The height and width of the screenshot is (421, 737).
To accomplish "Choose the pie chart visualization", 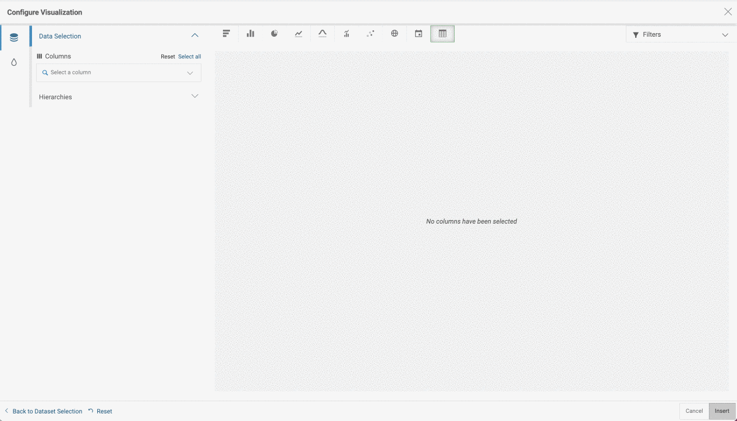I will click(x=274, y=34).
